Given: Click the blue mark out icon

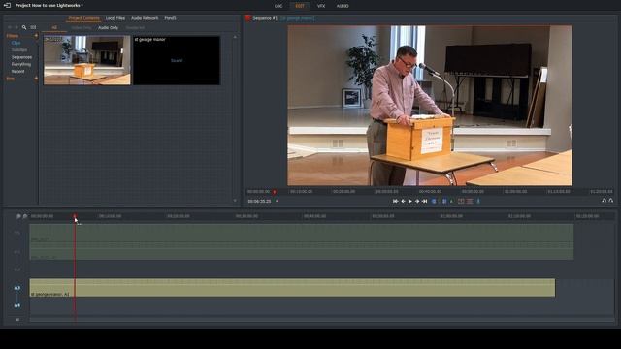Looking at the screenshot, I should point(444,201).
